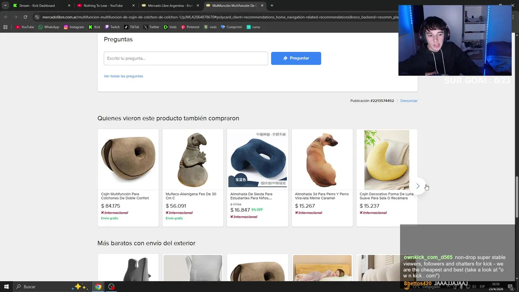Click the $ 56.091 price
Screen dimensions: 519x292
point(176,206)
